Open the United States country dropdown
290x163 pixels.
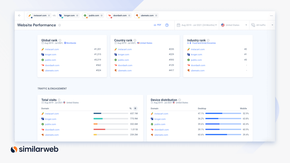[x=234, y=25]
